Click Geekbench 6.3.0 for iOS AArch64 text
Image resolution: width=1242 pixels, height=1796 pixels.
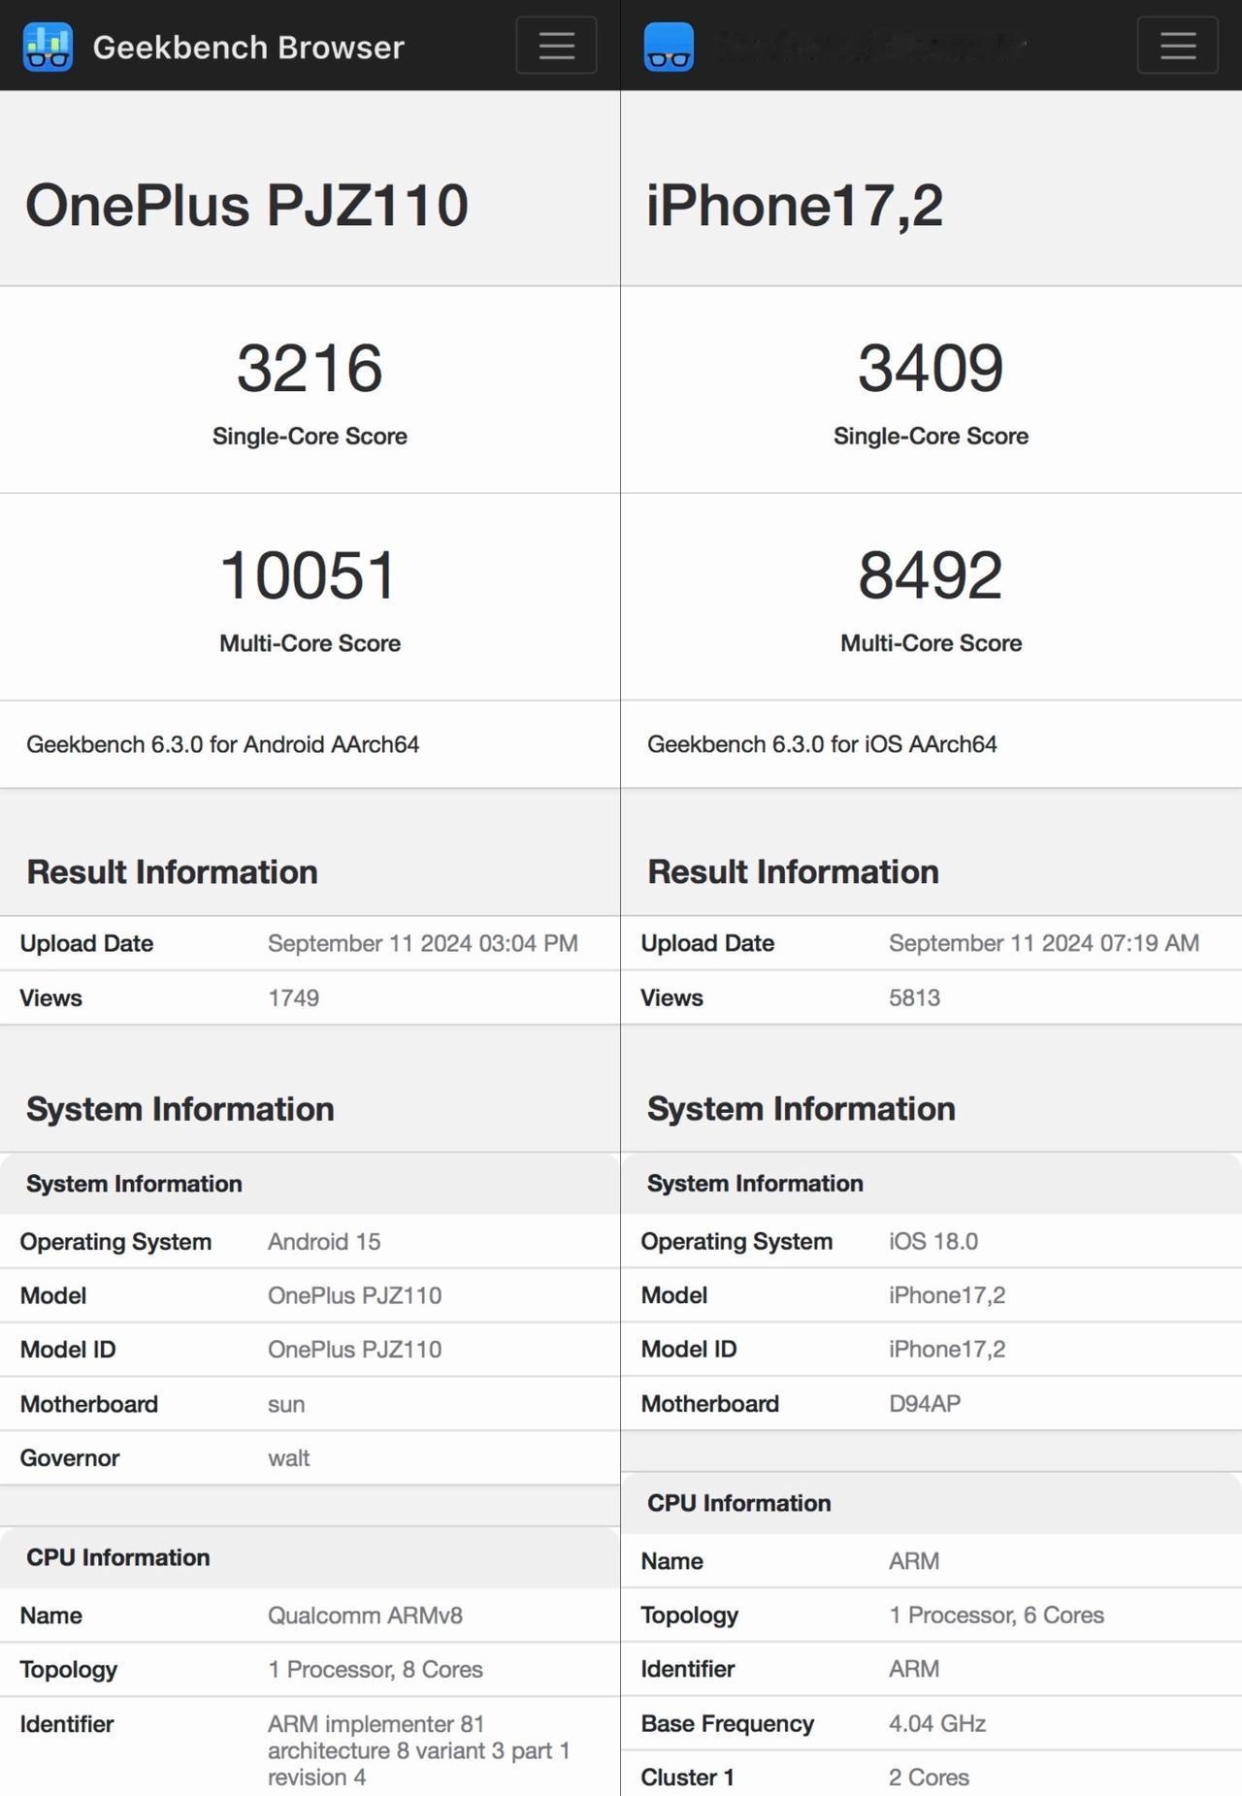pos(822,744)
